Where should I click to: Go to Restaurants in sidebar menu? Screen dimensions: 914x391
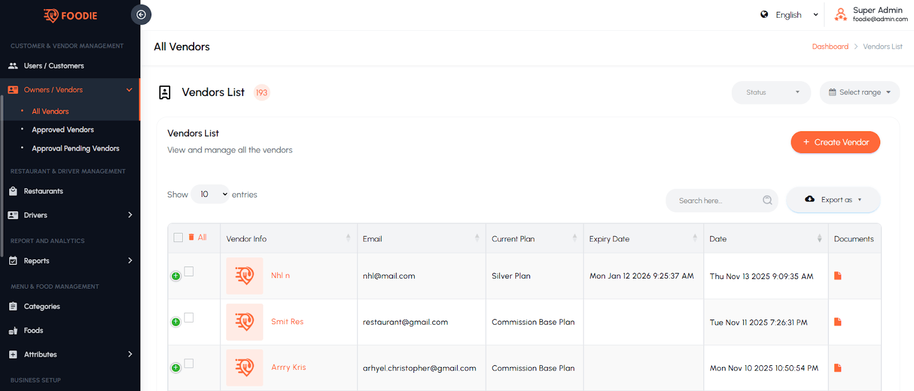tap(43, 191)
